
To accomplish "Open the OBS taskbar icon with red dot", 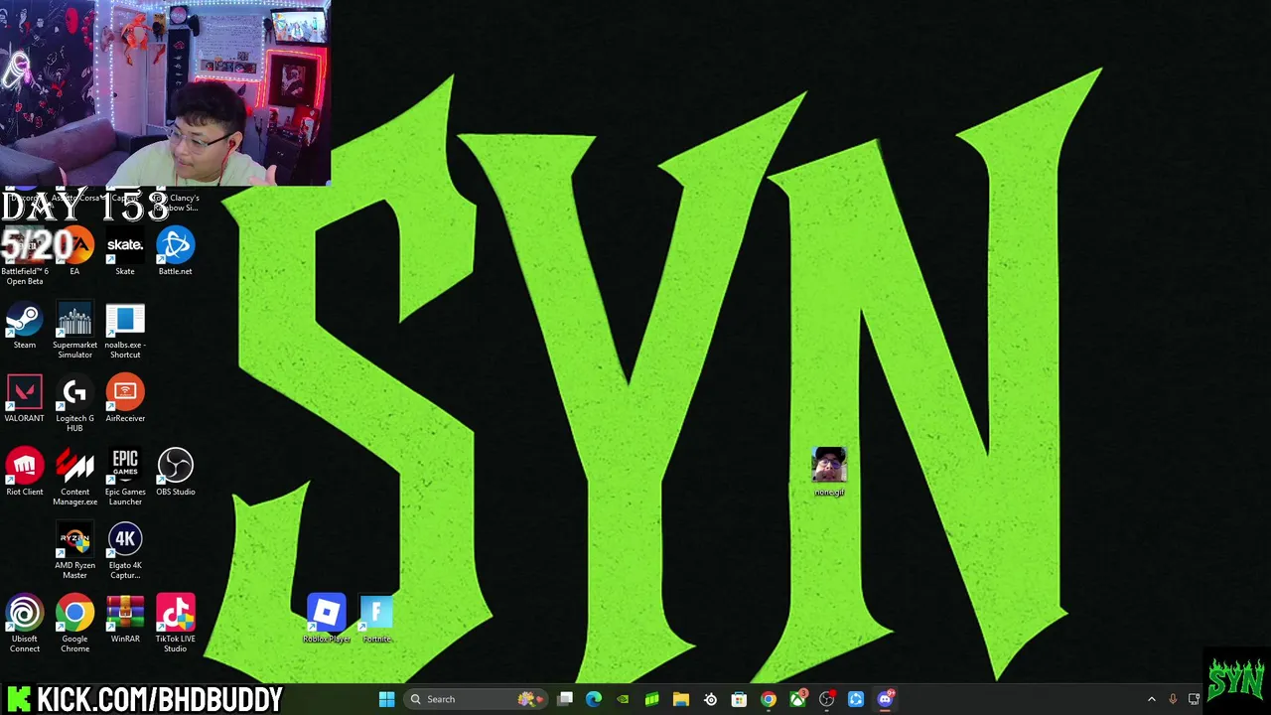I will click(826, 699).
